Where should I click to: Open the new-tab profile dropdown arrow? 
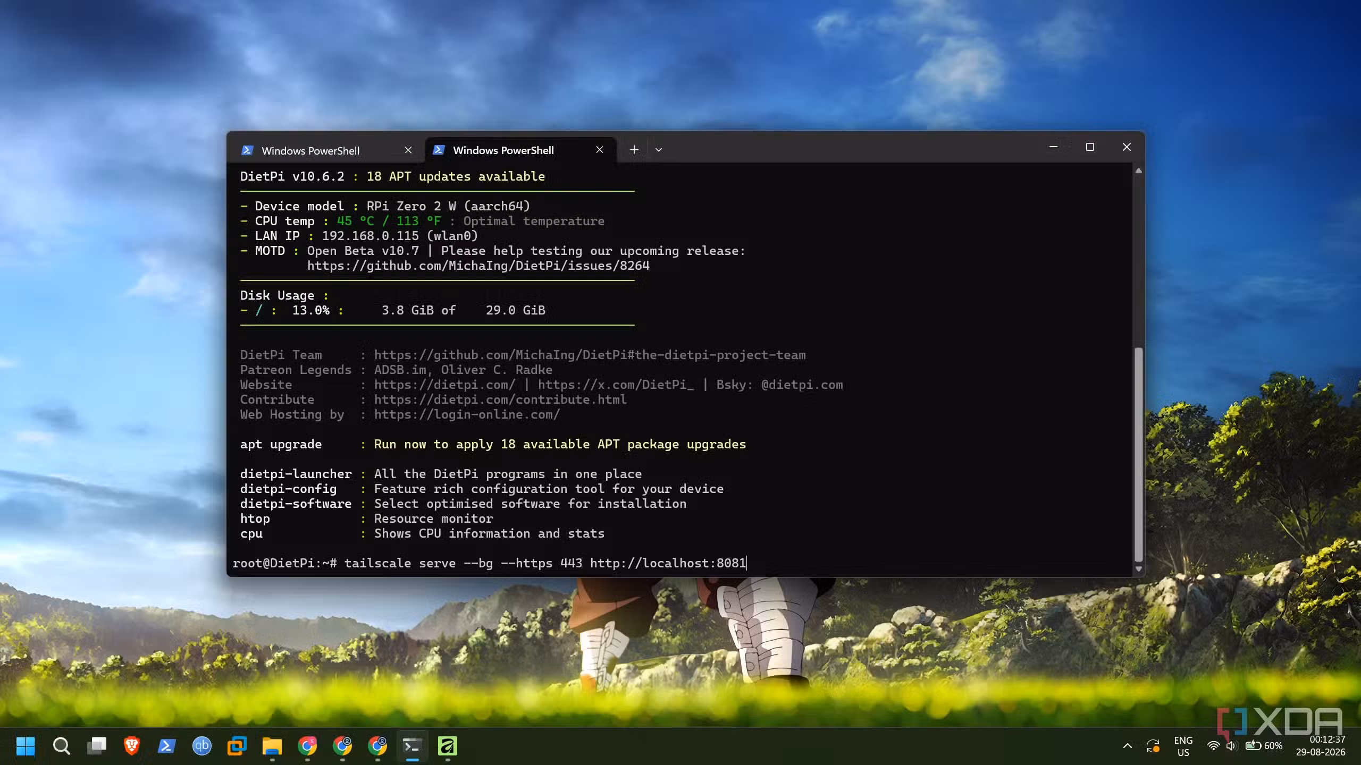[659, 150]
